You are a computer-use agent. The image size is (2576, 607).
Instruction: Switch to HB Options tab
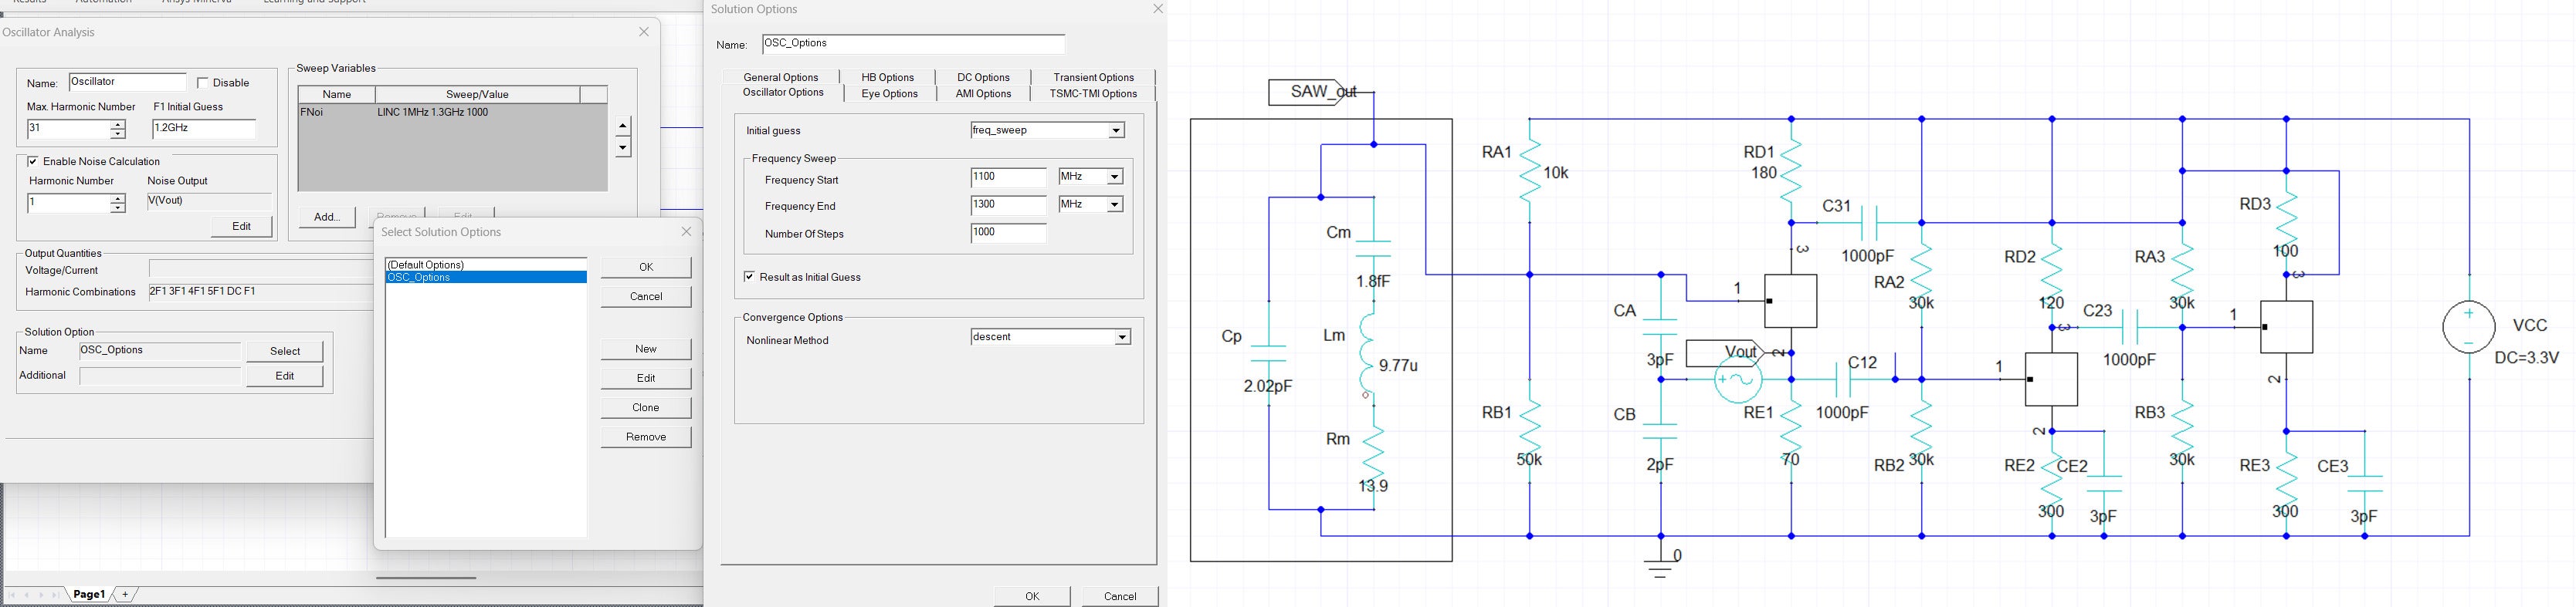[x=888, y=77]
